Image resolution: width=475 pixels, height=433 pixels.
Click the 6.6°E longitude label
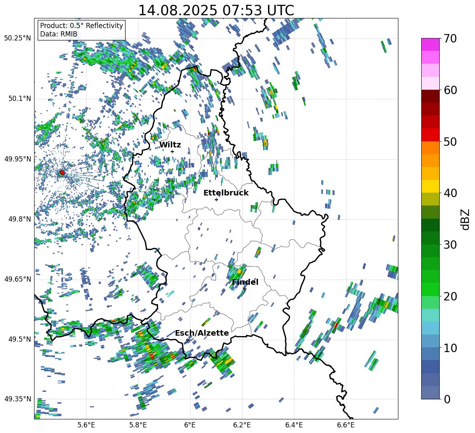[x=346, y=425]
